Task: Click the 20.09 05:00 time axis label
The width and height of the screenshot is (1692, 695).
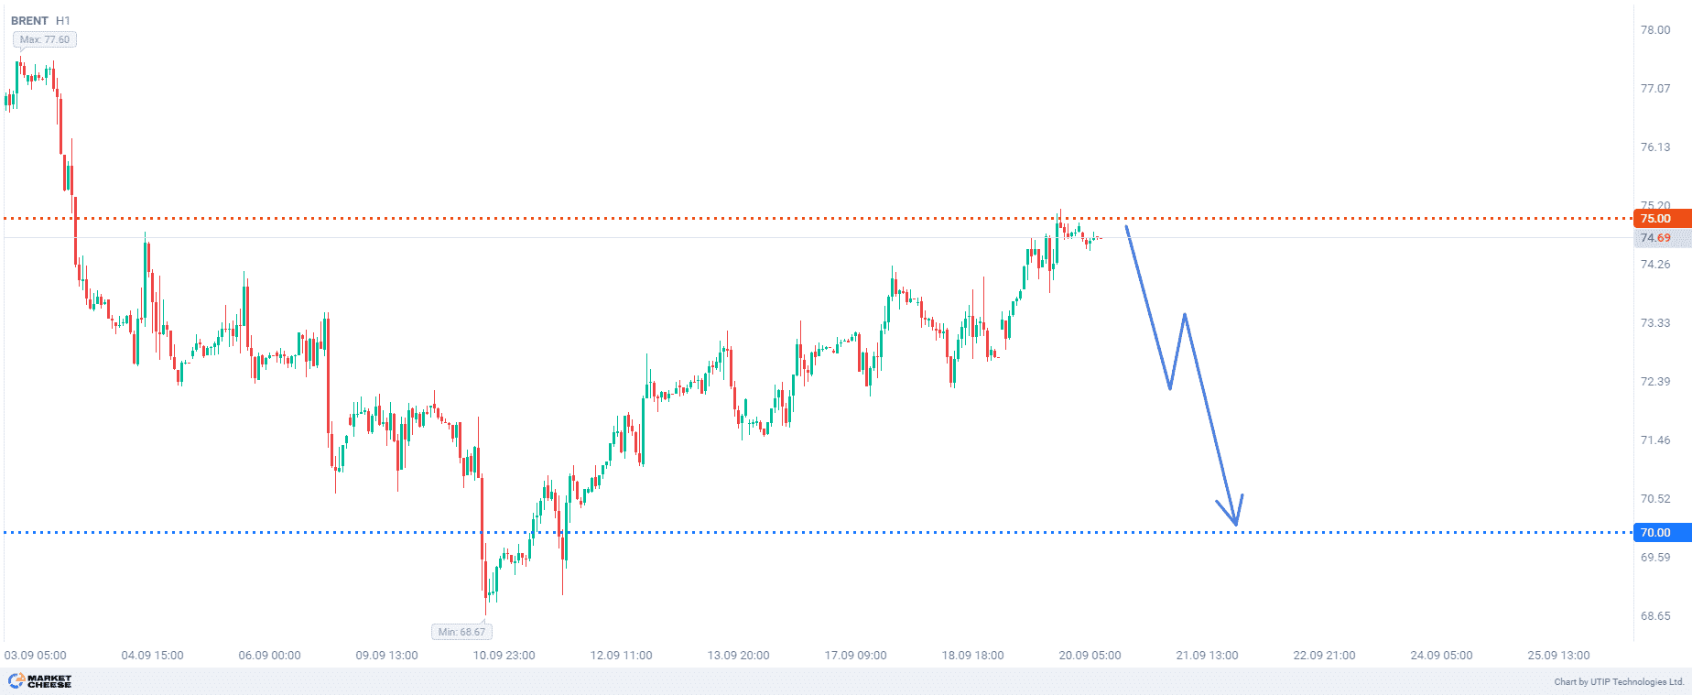Action: click(x=1090, y=656)
